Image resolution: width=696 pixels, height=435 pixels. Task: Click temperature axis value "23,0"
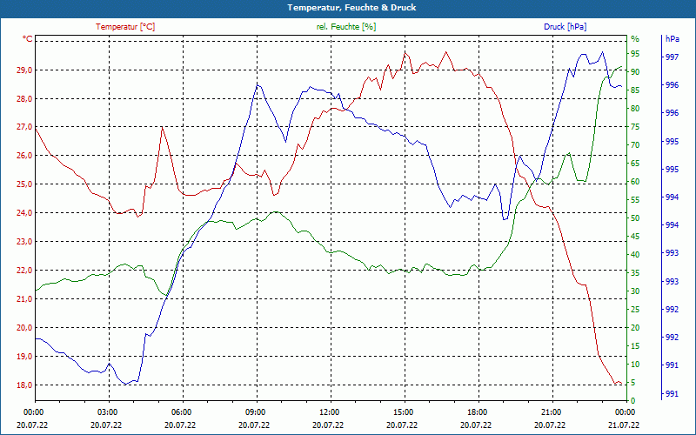(x=25, y=242)
